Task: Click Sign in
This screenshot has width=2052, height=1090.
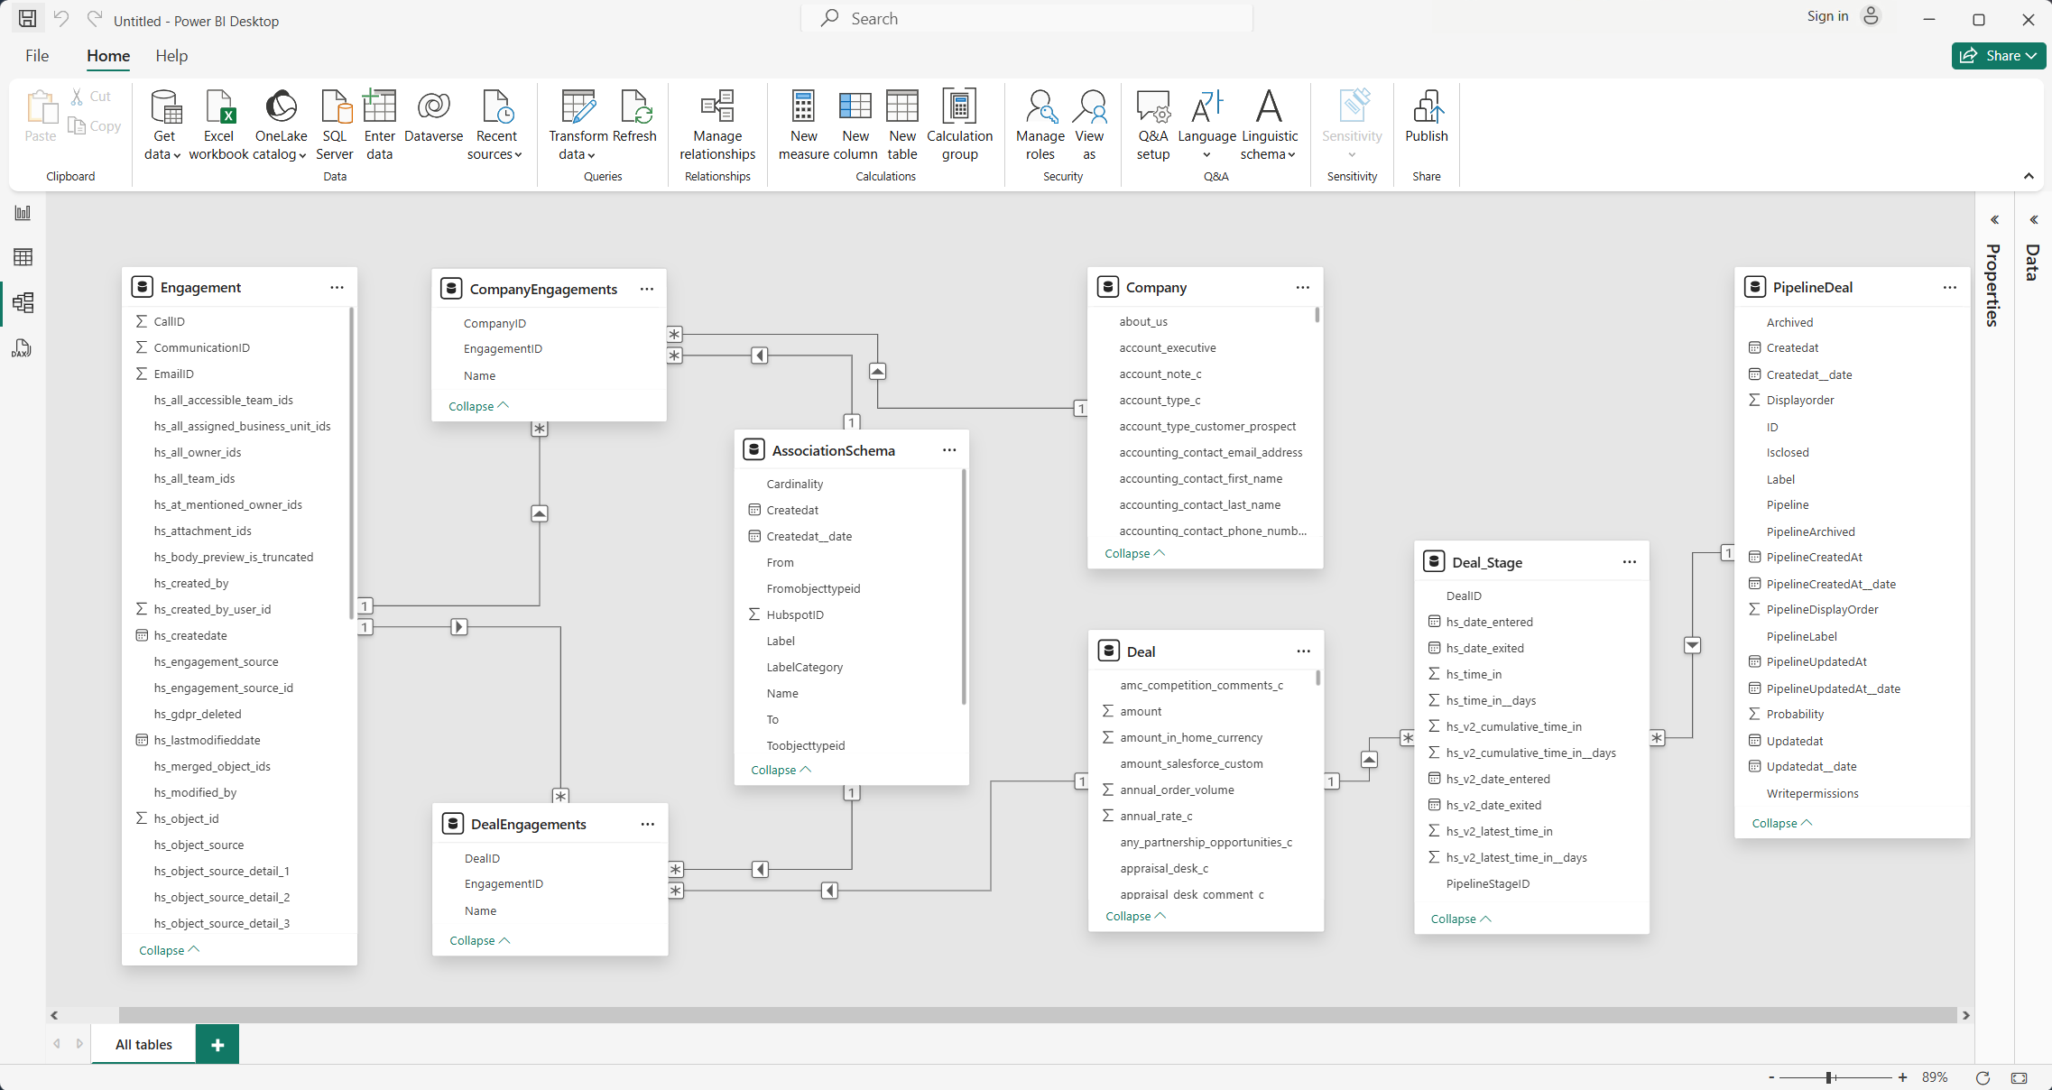Action: (x=1827, y=16)
